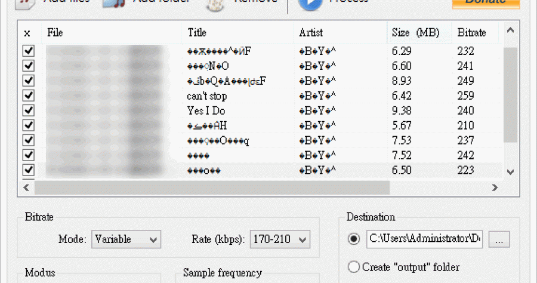The image size is (537, 283).
Task: Click the destination path text field
Action: pyautogui.click(x=424, y=239)
